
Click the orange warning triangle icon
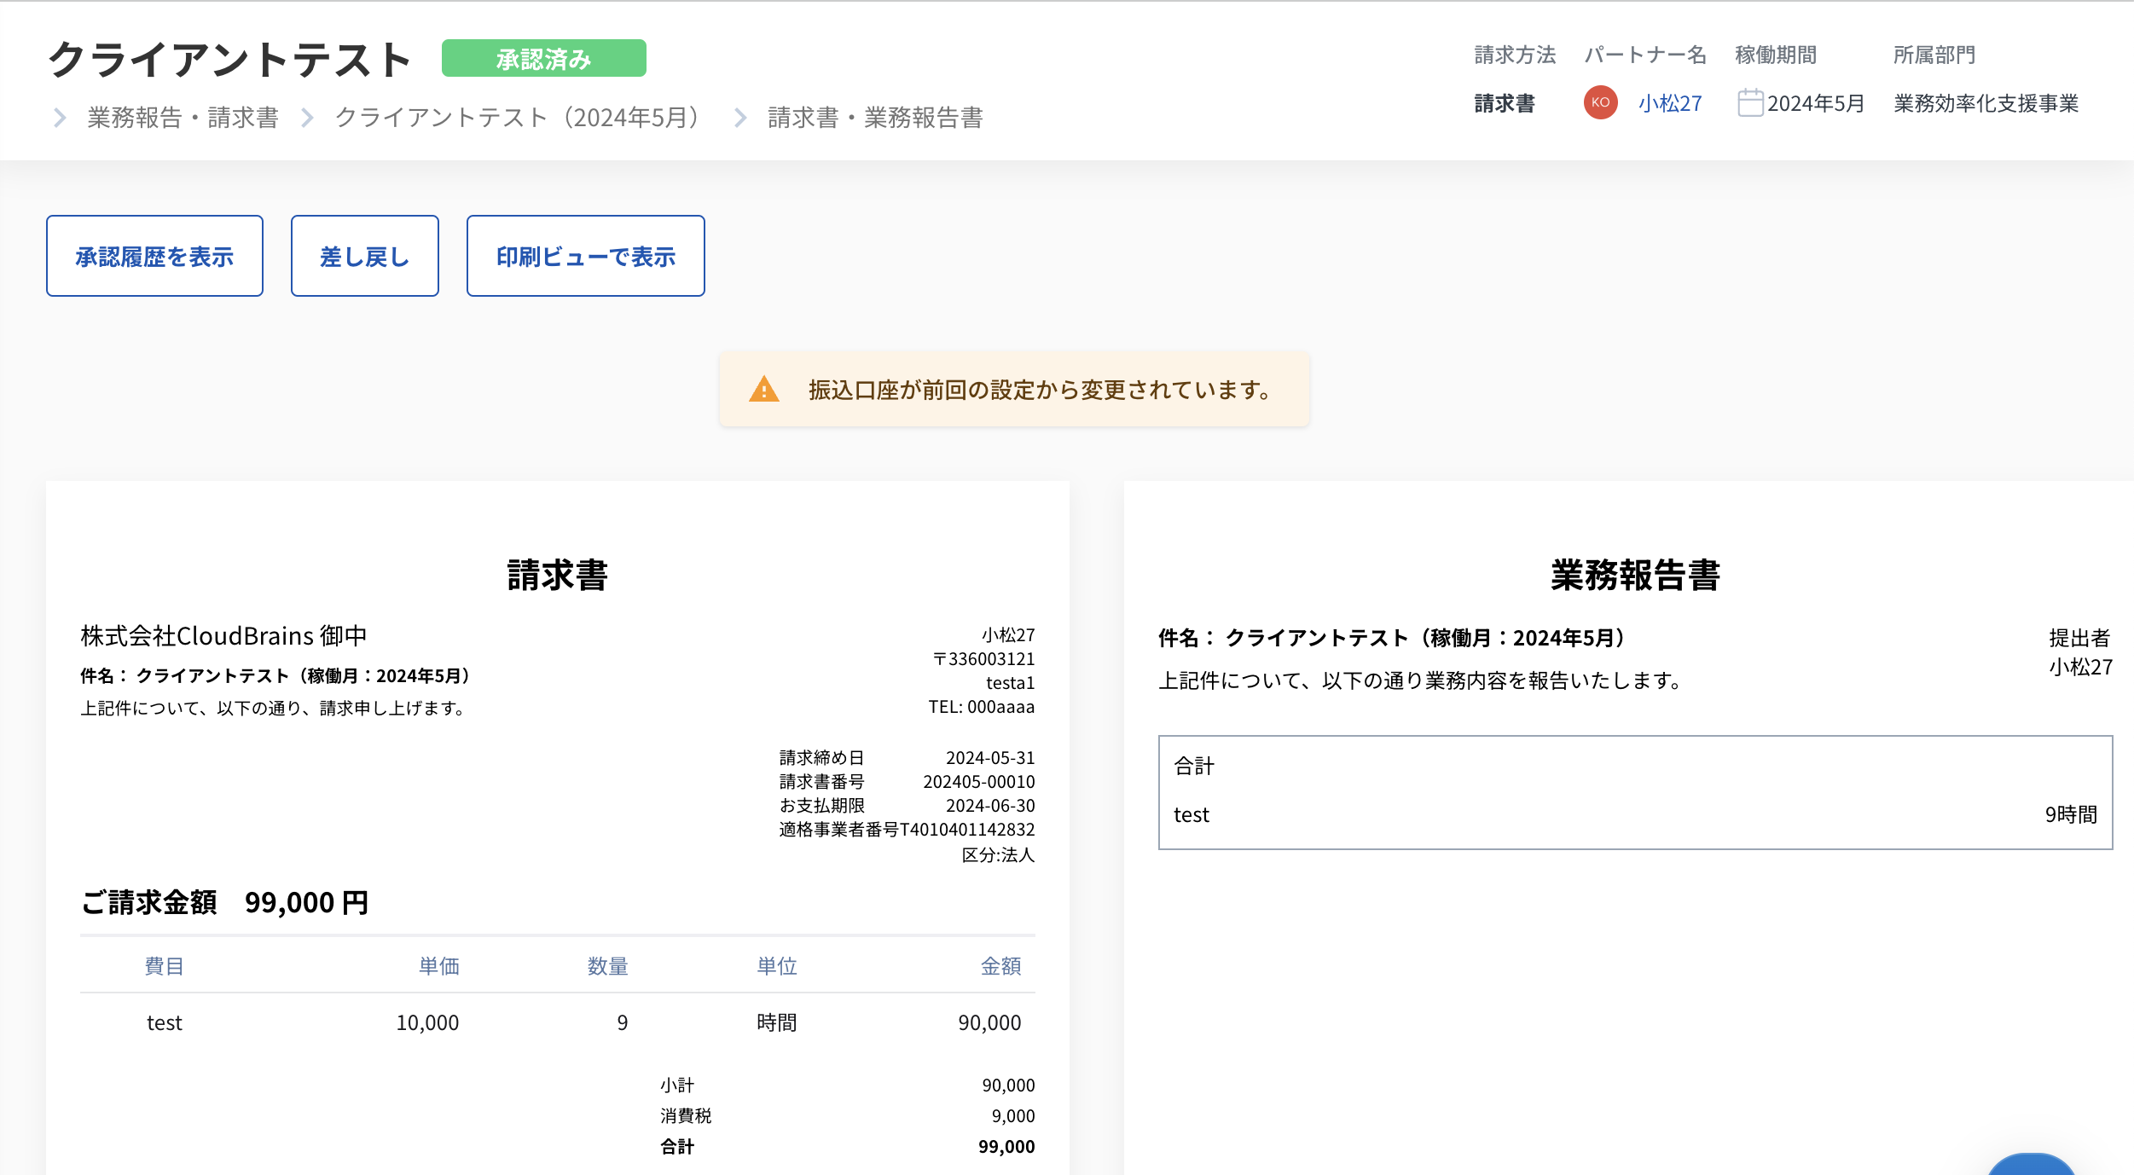tap(763, 390)
